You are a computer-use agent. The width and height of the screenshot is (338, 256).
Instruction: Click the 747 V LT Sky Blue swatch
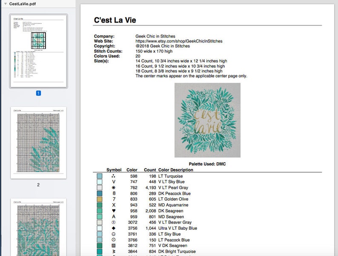pyautogui.click(x=99, y=182)
